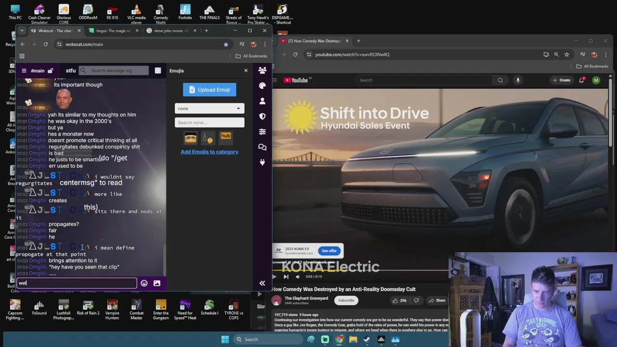Open the media control icon in the Wokecat window

coord(242,44)
